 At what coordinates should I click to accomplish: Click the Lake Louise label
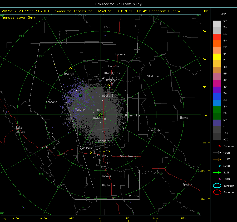[x=20, y=130]
